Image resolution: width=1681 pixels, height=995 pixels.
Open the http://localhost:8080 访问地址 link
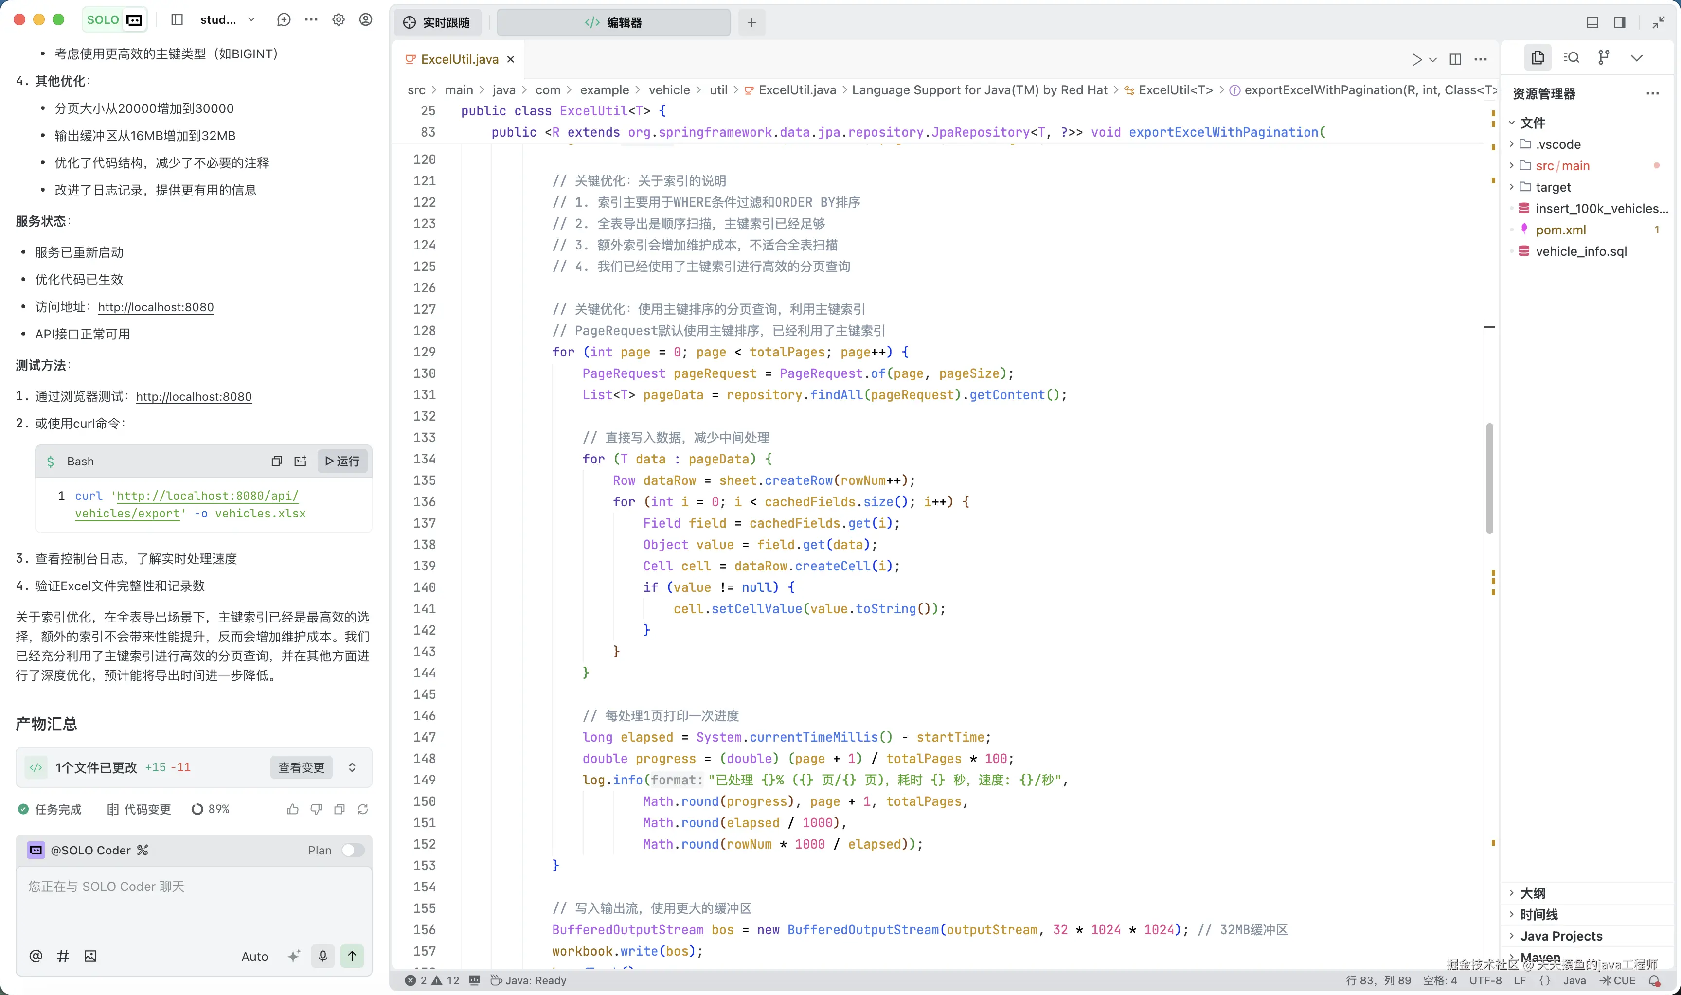(x=156, y=307)
